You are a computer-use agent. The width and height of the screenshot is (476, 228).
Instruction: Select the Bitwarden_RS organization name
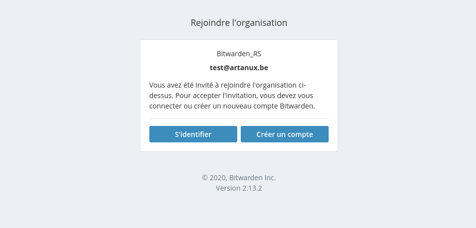coord(239,54)
